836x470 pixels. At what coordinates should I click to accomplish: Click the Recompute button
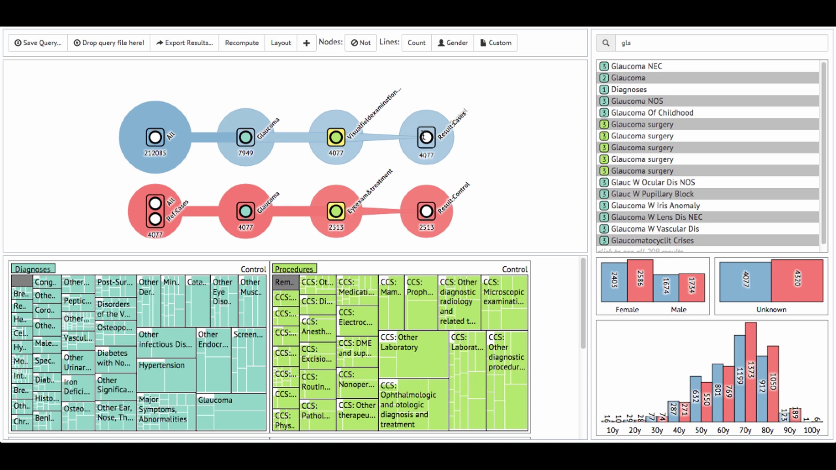point(242,43)
